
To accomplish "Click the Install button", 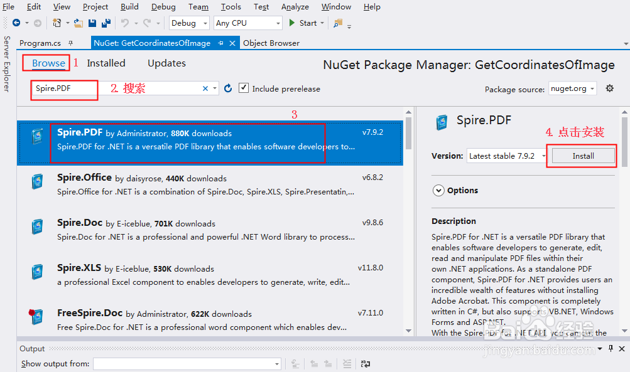I will tap(583, 156).
